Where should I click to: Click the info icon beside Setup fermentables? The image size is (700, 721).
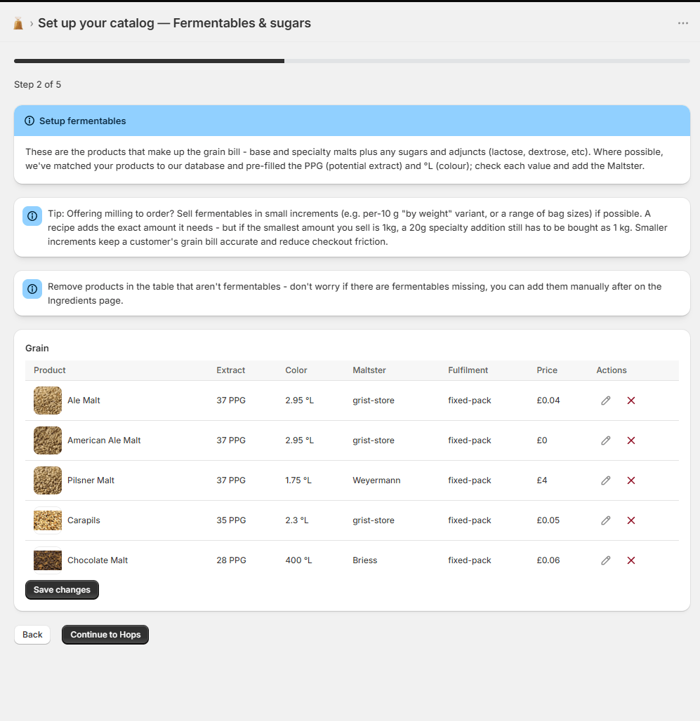(29, 121)
